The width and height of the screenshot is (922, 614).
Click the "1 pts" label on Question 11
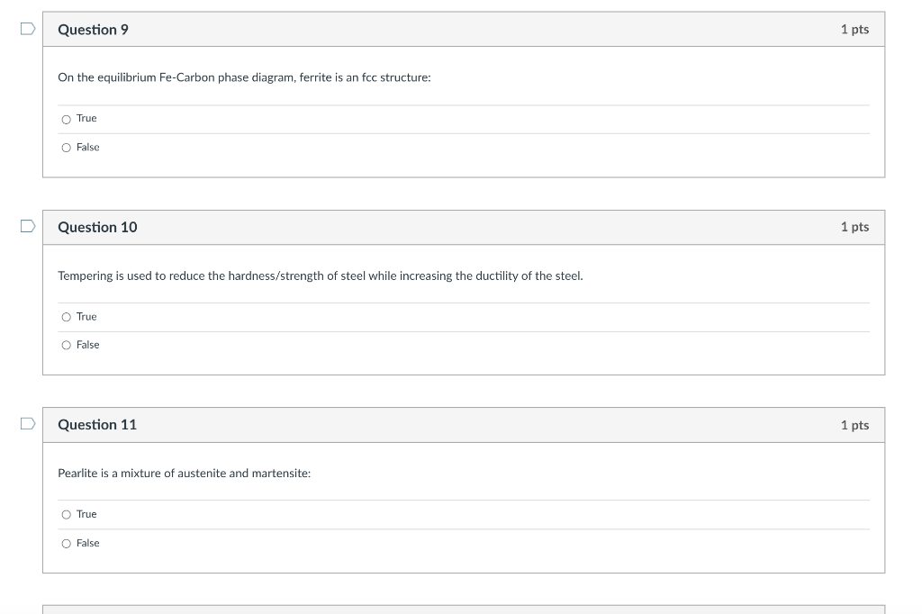click(x=854, y=425)
